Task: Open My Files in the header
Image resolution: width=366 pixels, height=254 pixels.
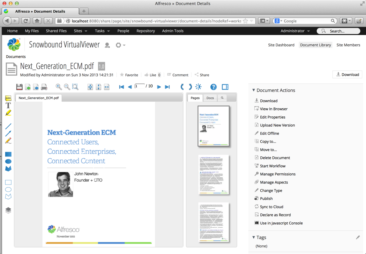Action: pos(32,31)
